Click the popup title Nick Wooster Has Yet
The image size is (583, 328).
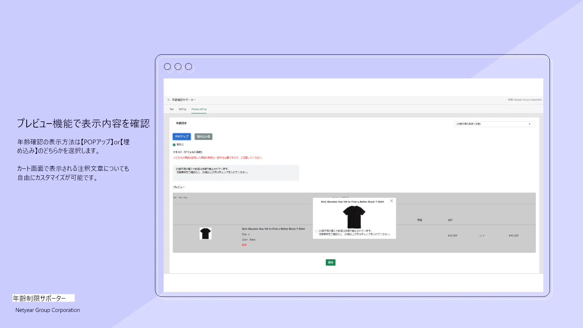tap(352, 202)
